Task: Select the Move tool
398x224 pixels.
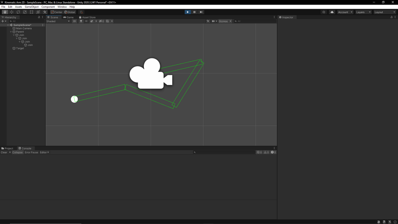Action: pos(12,12)
